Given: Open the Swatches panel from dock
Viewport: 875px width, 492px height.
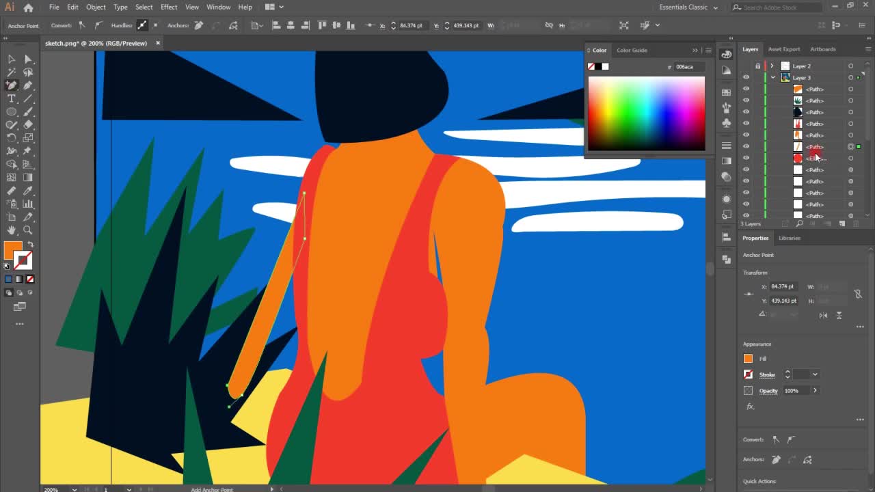Looking at the screenshot, I should tap(726, 92).
